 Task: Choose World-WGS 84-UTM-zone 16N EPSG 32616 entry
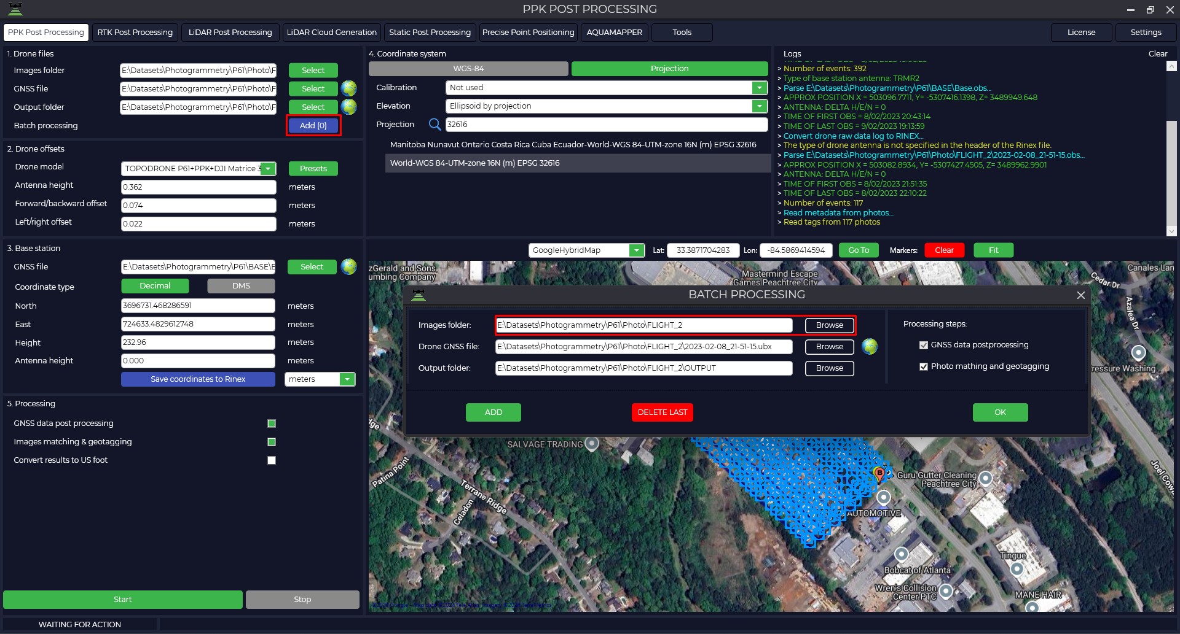578,163
